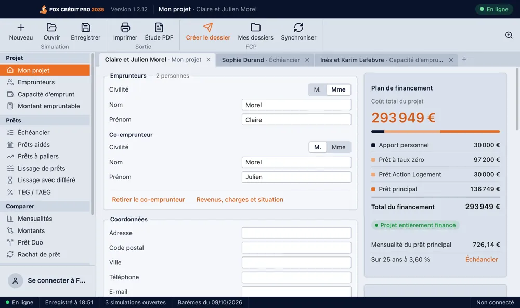The image size is (520, 308).
Task: Set borrower civilité to M.
Action: (317, 89)
